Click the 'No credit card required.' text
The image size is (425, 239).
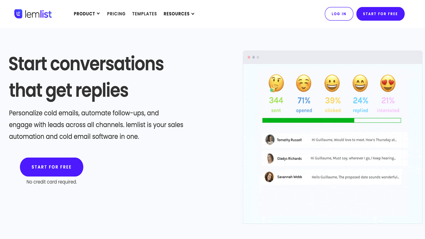tap(51, 182)
